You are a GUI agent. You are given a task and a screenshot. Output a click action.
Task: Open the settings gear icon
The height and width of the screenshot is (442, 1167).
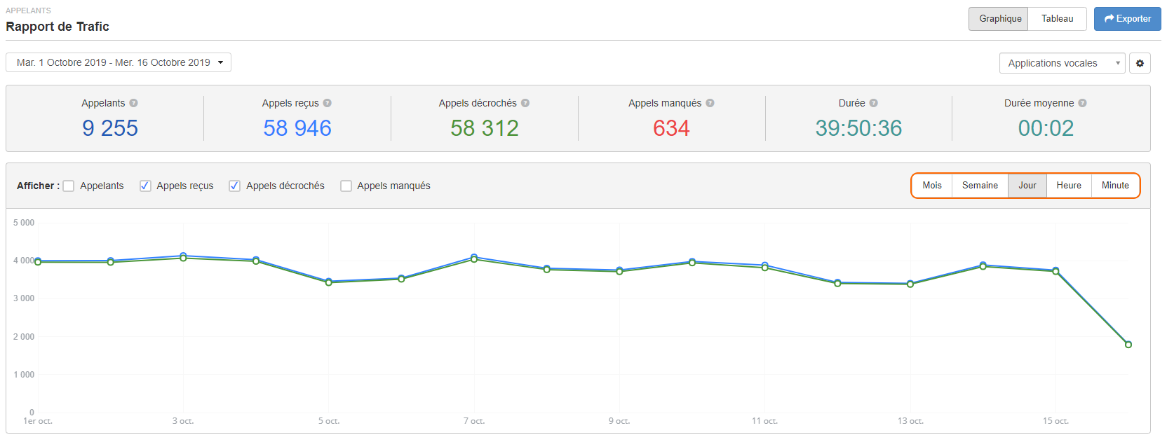(x=1140, y=63)
